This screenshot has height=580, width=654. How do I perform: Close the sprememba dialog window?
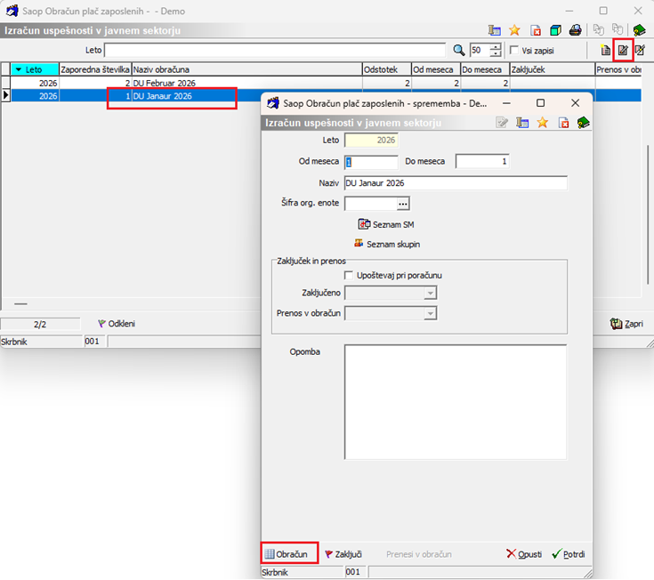[575, 103]
